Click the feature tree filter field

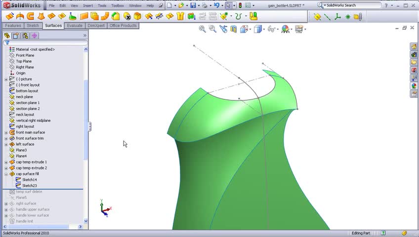[45, 42]
